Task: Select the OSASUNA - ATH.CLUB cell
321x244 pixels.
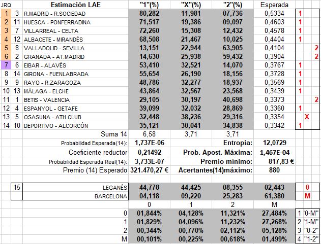Action: tap(75, 117)
